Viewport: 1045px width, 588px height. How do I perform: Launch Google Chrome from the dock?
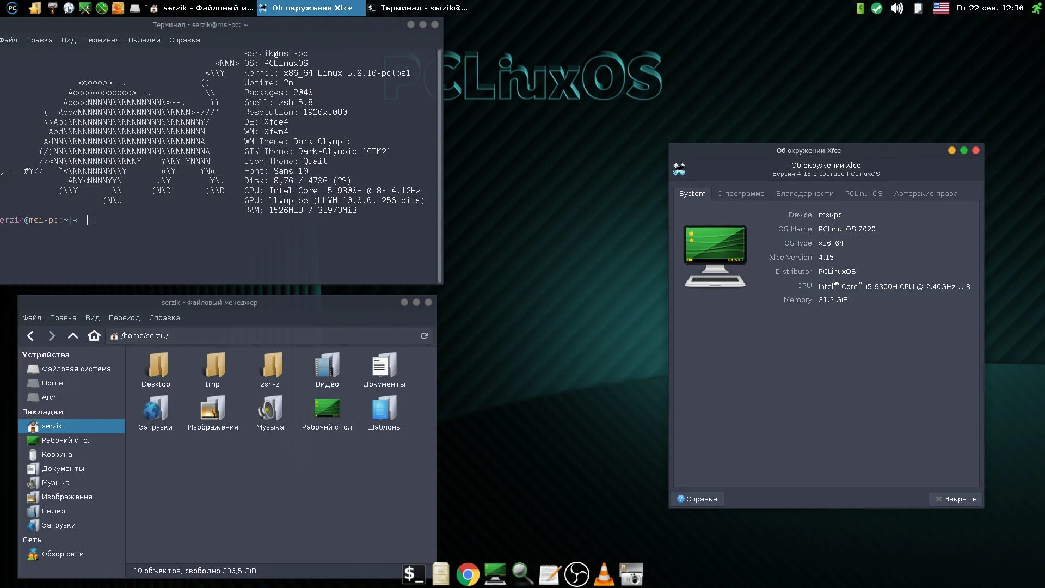click(468, 574)
